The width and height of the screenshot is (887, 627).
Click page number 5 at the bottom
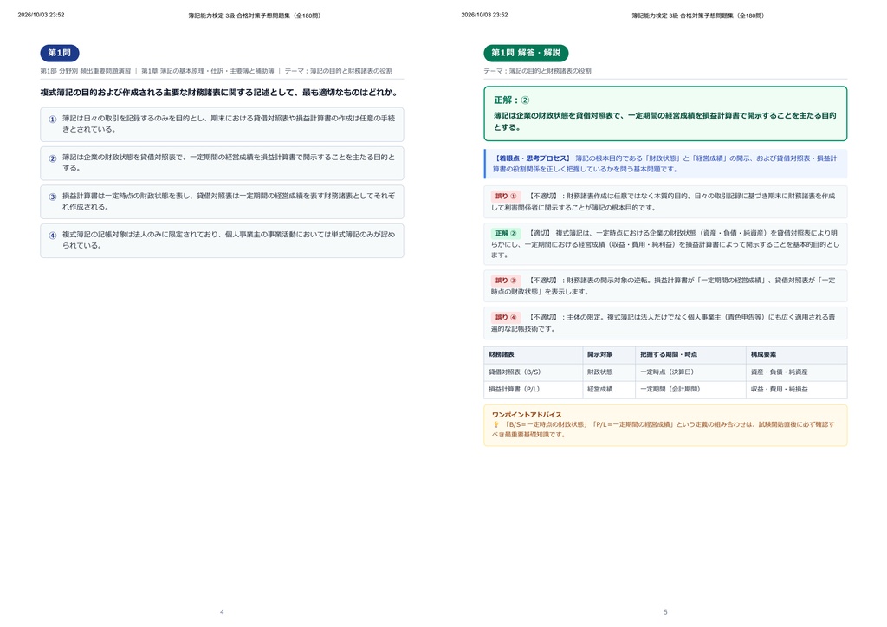pyautogui.click(x=665, y=611)
